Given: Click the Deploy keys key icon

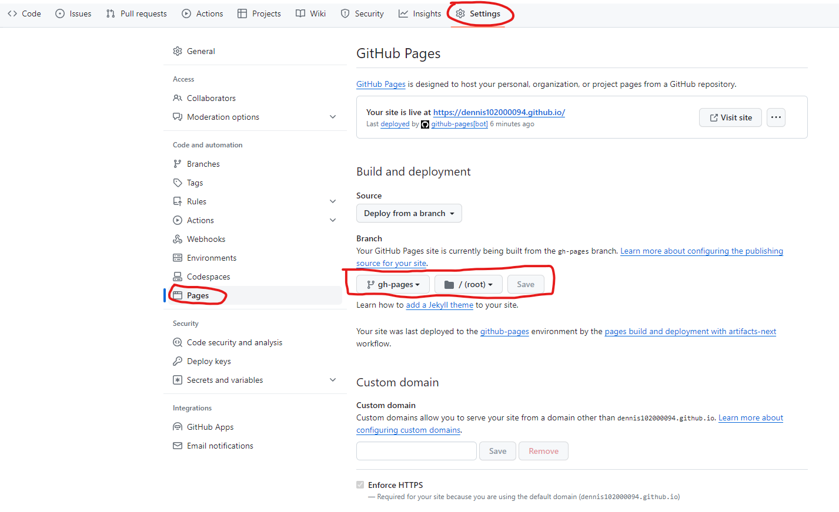Looking at the screenshot, I should point(178,361).
